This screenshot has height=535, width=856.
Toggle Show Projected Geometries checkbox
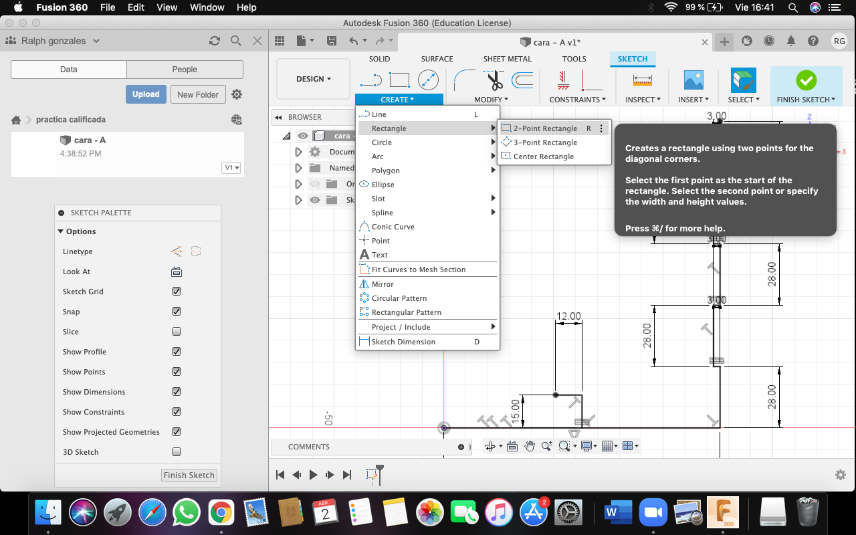pos(177,432)
